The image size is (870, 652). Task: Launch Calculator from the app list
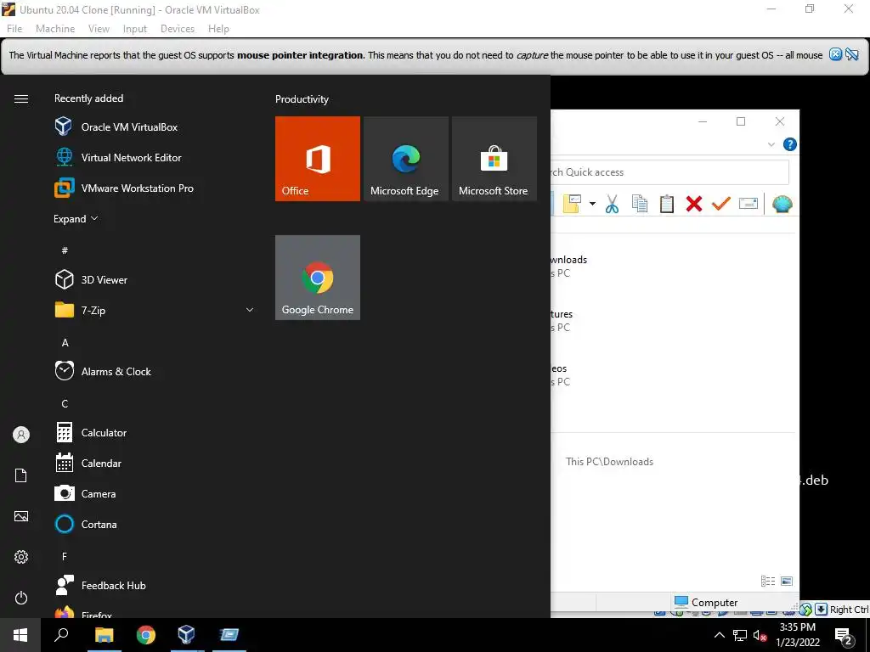click(x=91, y=432)
